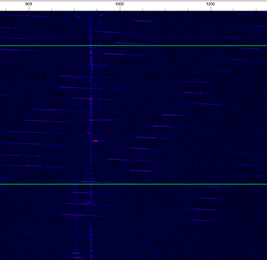Screen dimensions: 267x260
Task: Click the lower green horizontal marker line
Action: 134,184
